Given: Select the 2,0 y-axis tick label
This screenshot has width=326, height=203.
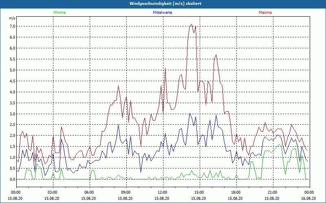Looking at the screenshot, I should click(12, 136).
